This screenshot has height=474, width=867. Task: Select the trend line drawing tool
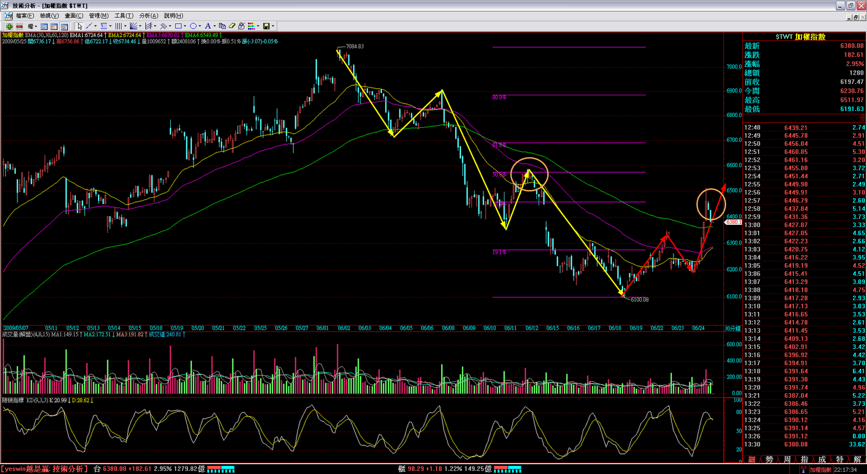89,26
